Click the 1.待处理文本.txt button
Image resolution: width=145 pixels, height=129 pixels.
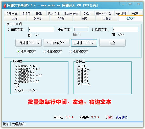click(29, 43)
